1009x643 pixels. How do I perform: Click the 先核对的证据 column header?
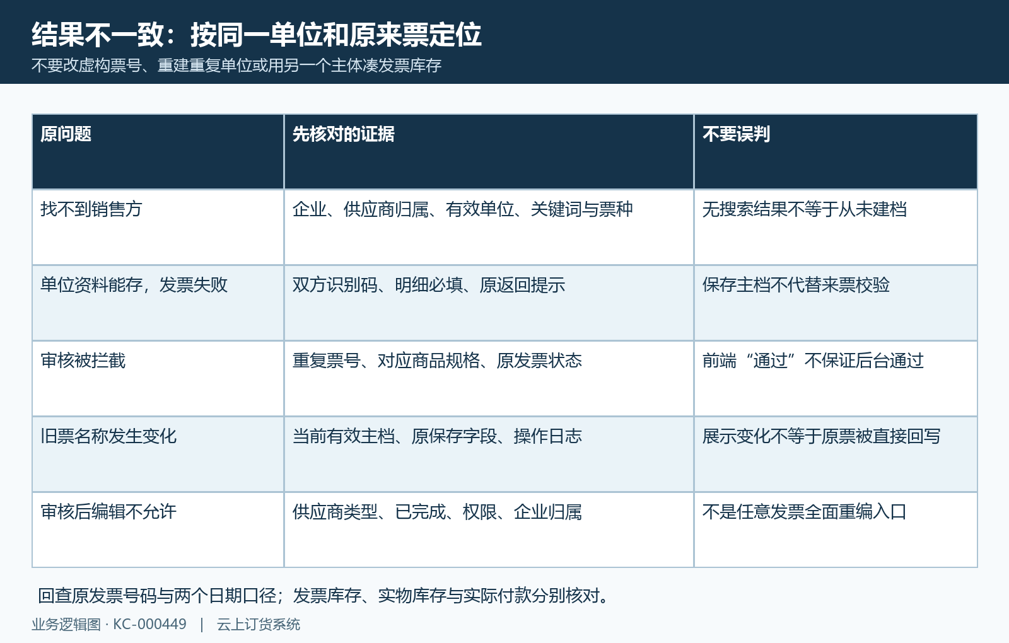(x=489, y=152)
